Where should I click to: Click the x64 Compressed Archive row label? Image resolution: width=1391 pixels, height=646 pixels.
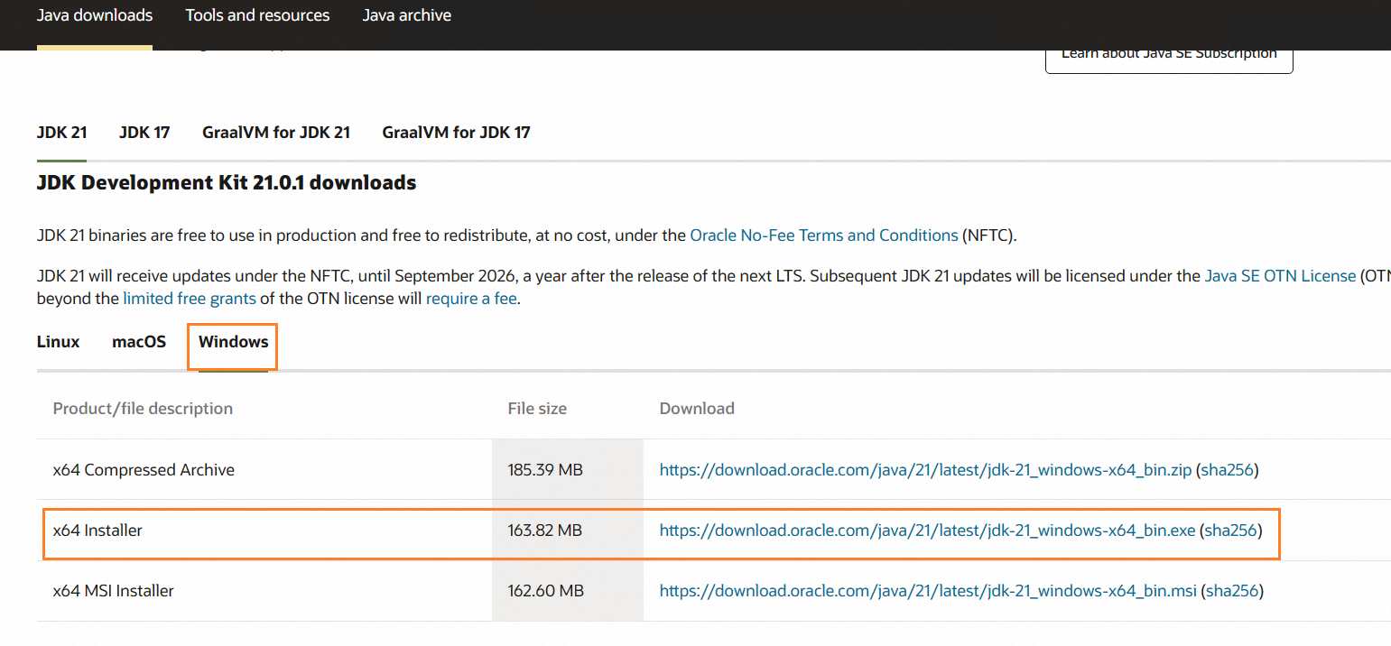click(144, 470)
